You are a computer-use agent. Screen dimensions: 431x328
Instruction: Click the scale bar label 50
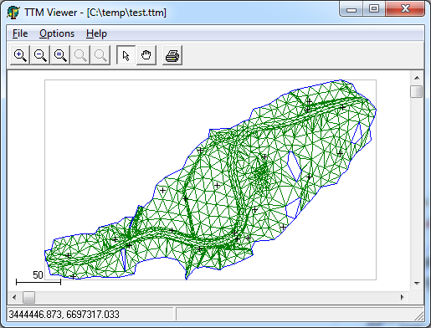[38, 275]
